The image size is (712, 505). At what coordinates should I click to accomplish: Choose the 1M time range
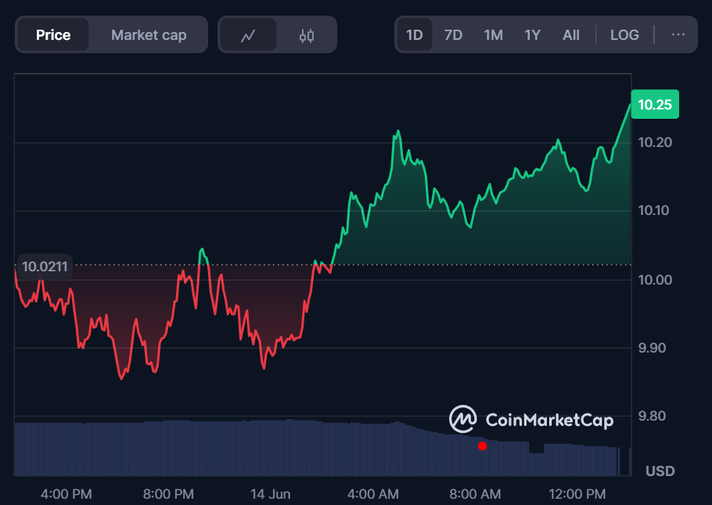tap(493, 35)
